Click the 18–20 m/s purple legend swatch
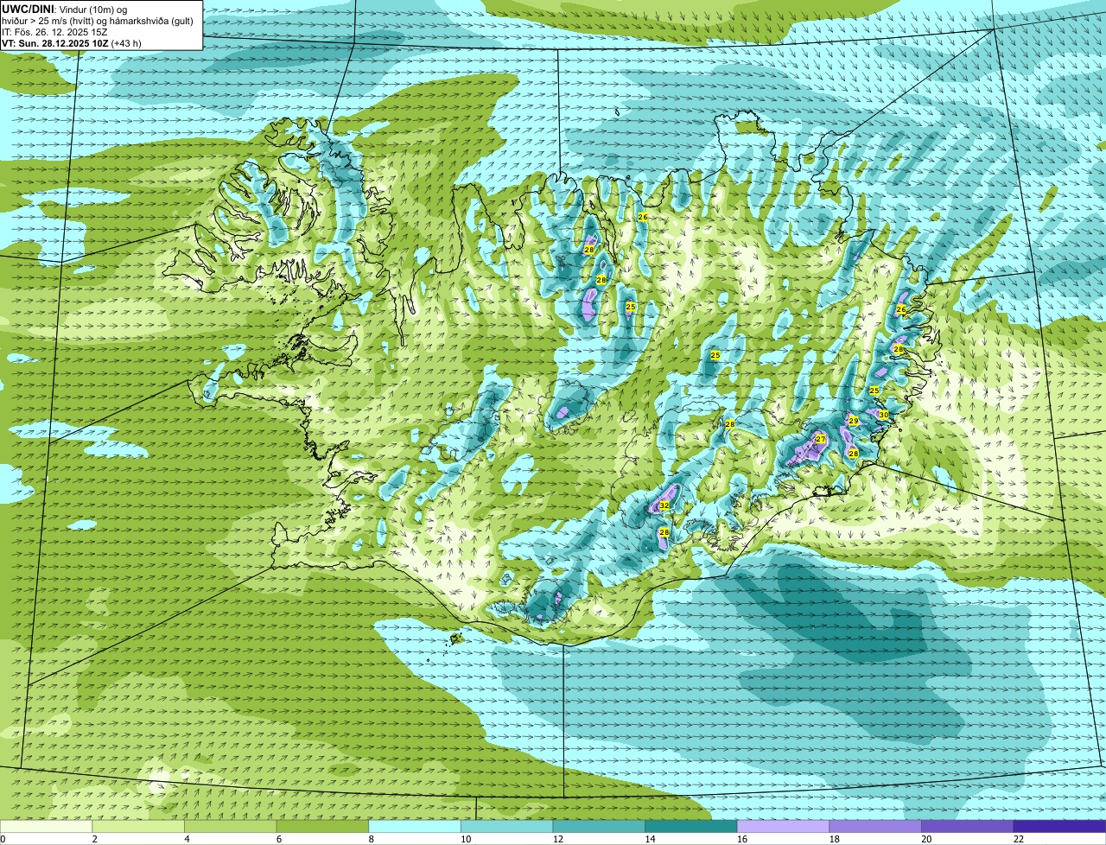Viewport: 1106px width, 845px height. click(x=875, y=826)
